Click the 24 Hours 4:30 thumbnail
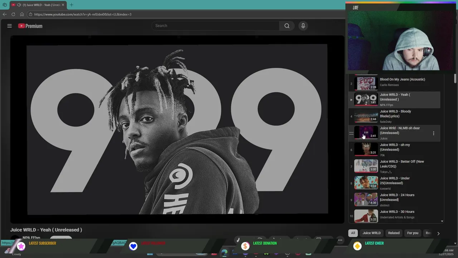The image size is (458, 258). tap(366, 200)
